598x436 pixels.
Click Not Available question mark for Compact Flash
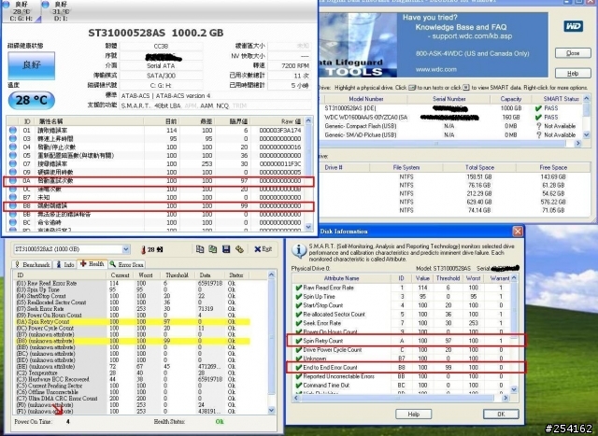click(538, 126)
